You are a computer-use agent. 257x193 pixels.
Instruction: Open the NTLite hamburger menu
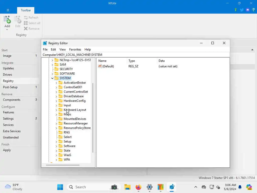8,10
